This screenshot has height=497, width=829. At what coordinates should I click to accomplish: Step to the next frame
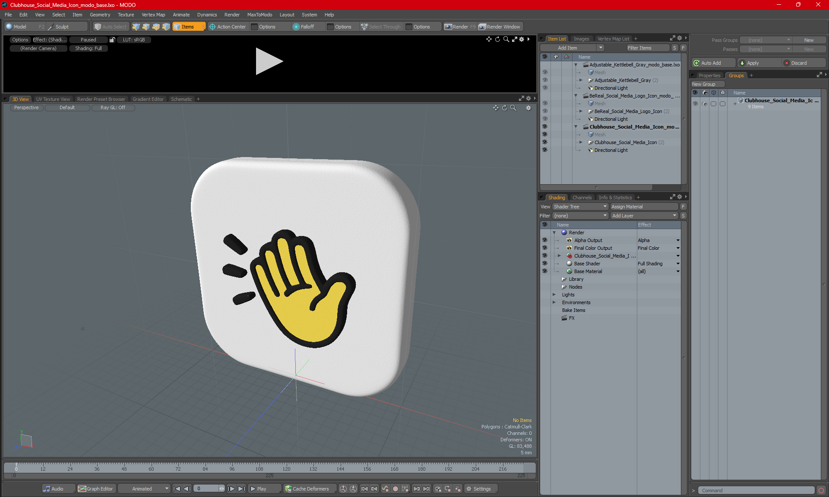point(231,489)
